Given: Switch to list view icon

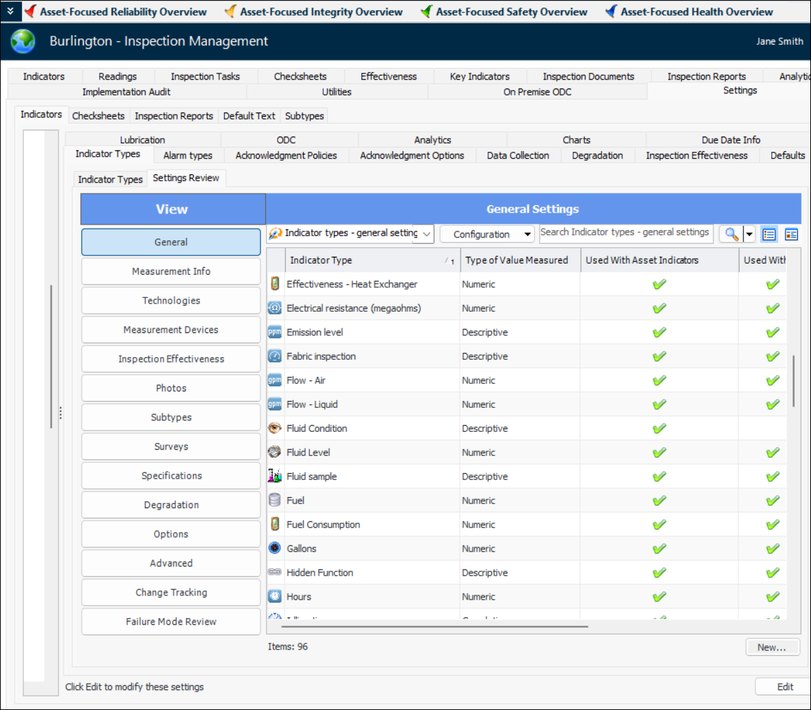Looking at the screenshot, I should coord(769,235).
